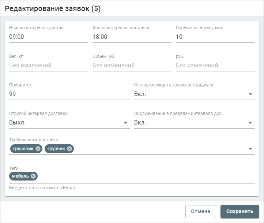Expand the Требования к доставке list arrow
264x223 pixels.
250,149
